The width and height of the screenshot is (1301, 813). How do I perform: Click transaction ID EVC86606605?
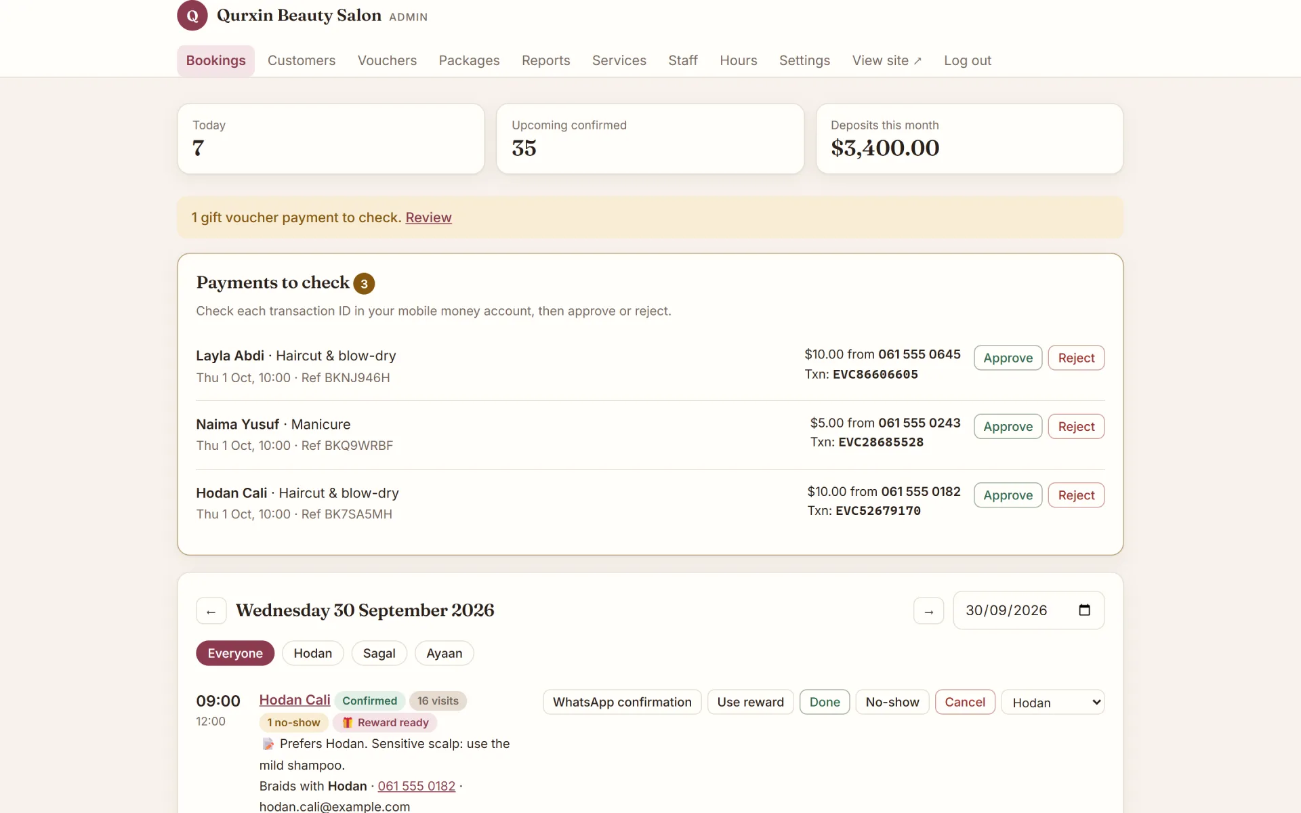[x=875, y=375]
